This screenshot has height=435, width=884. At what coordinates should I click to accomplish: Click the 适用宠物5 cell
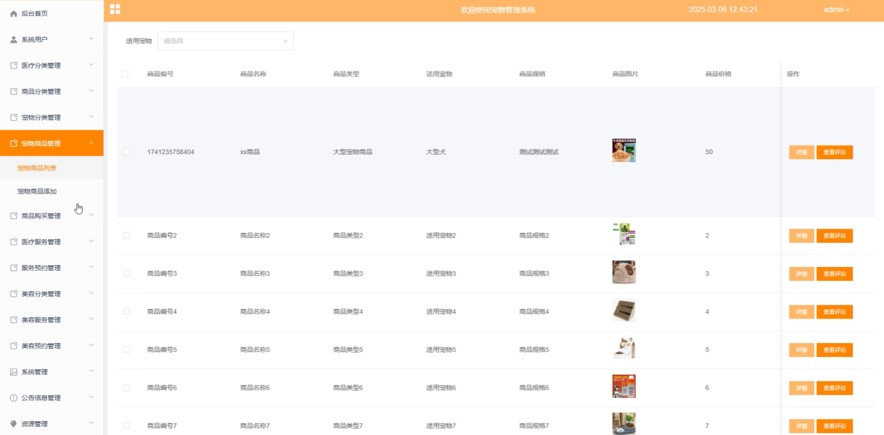[x=441, y=350]
